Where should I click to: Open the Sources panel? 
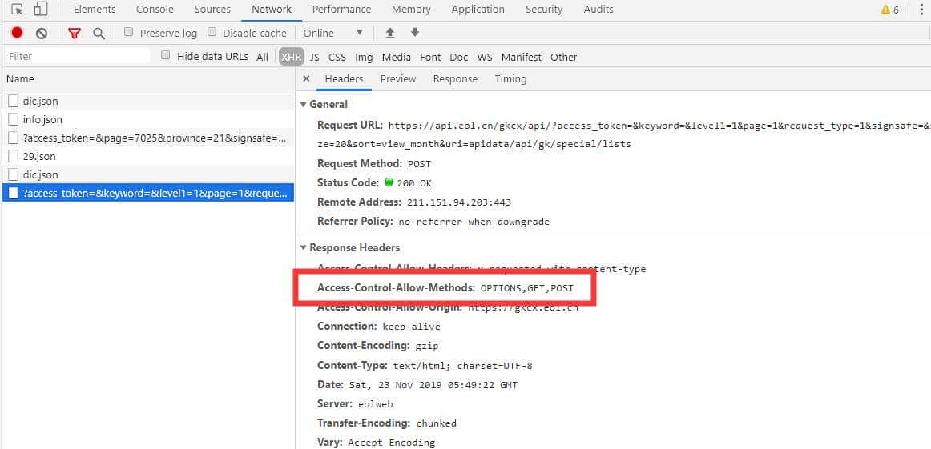click(x=212, y=10)
